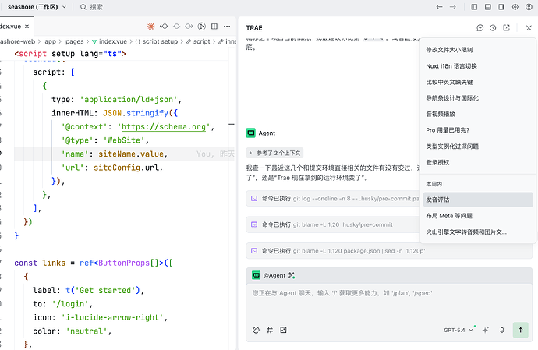Open editor more actions ellipsis

(227, 27)
